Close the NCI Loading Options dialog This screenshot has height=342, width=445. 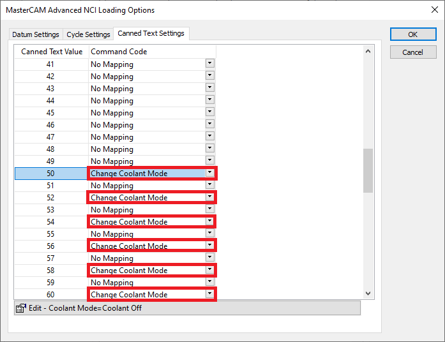pyautogui.click(x=435, y=10)
